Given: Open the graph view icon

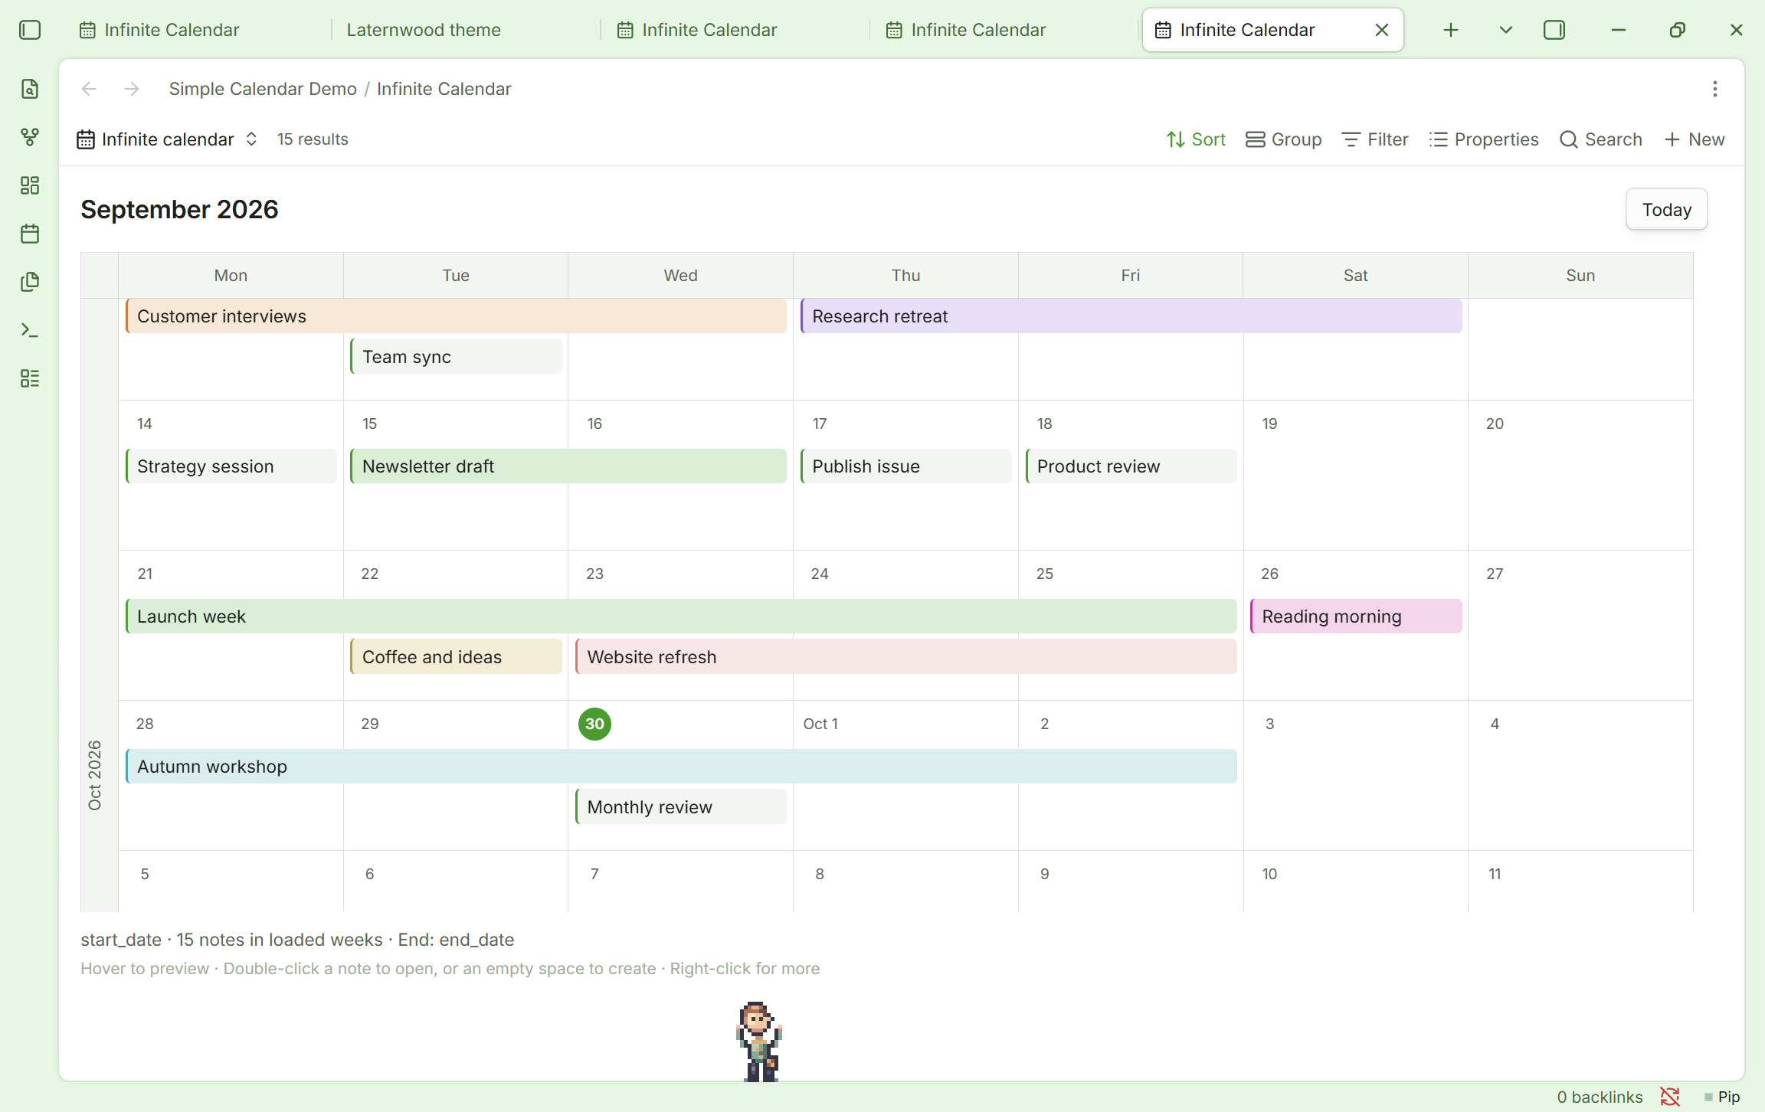Looking at the screenshot, I should [x=30, y=137].
